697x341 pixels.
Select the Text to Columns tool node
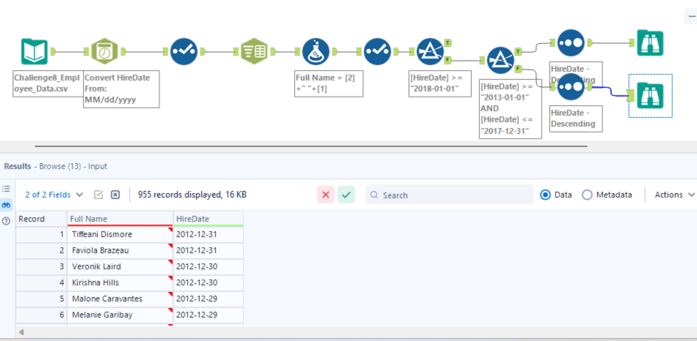tap(254, 52)
